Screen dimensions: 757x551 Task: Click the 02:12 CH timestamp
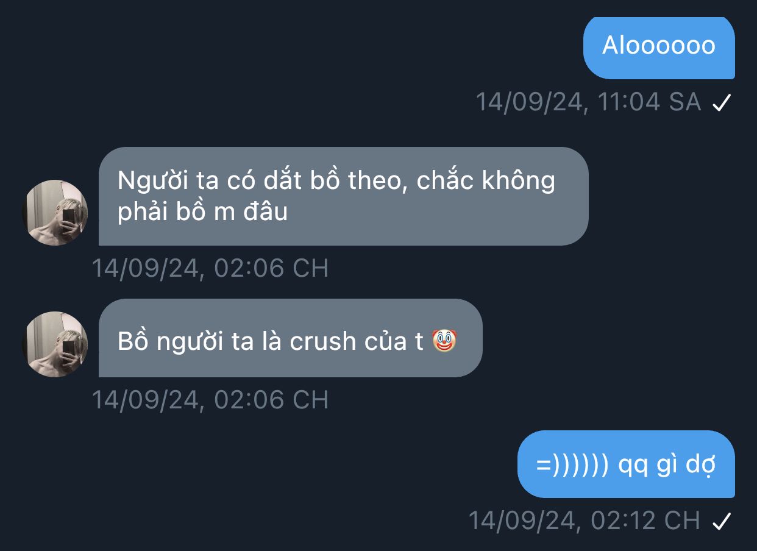pos(584,521)
